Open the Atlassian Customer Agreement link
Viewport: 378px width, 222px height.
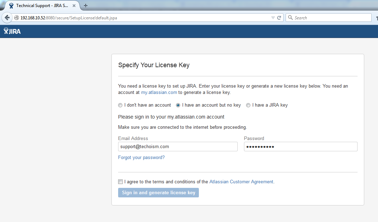(241, 182)
